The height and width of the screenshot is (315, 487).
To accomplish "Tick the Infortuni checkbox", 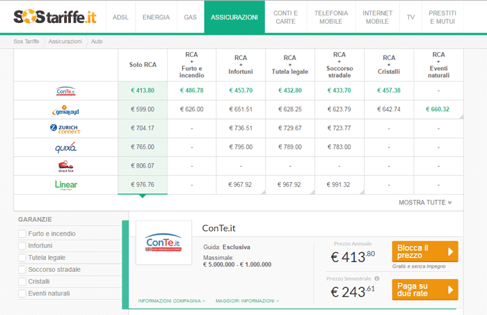I will click(22, 245).
